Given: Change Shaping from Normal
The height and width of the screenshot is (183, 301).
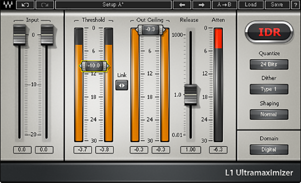Looking at the screenshot, I should point(269,115).
